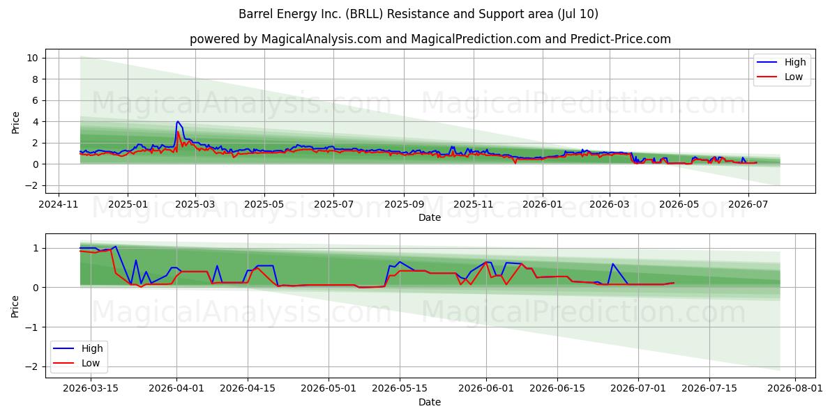The image size is (837, 418).
Task: Click the 'powered by MagicalAnalysis.com' subtitle
Action: click(x=285, y=39)
